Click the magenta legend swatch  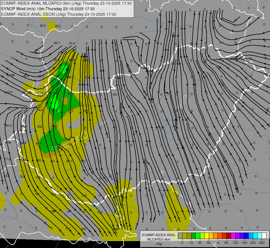click(233, 236)
